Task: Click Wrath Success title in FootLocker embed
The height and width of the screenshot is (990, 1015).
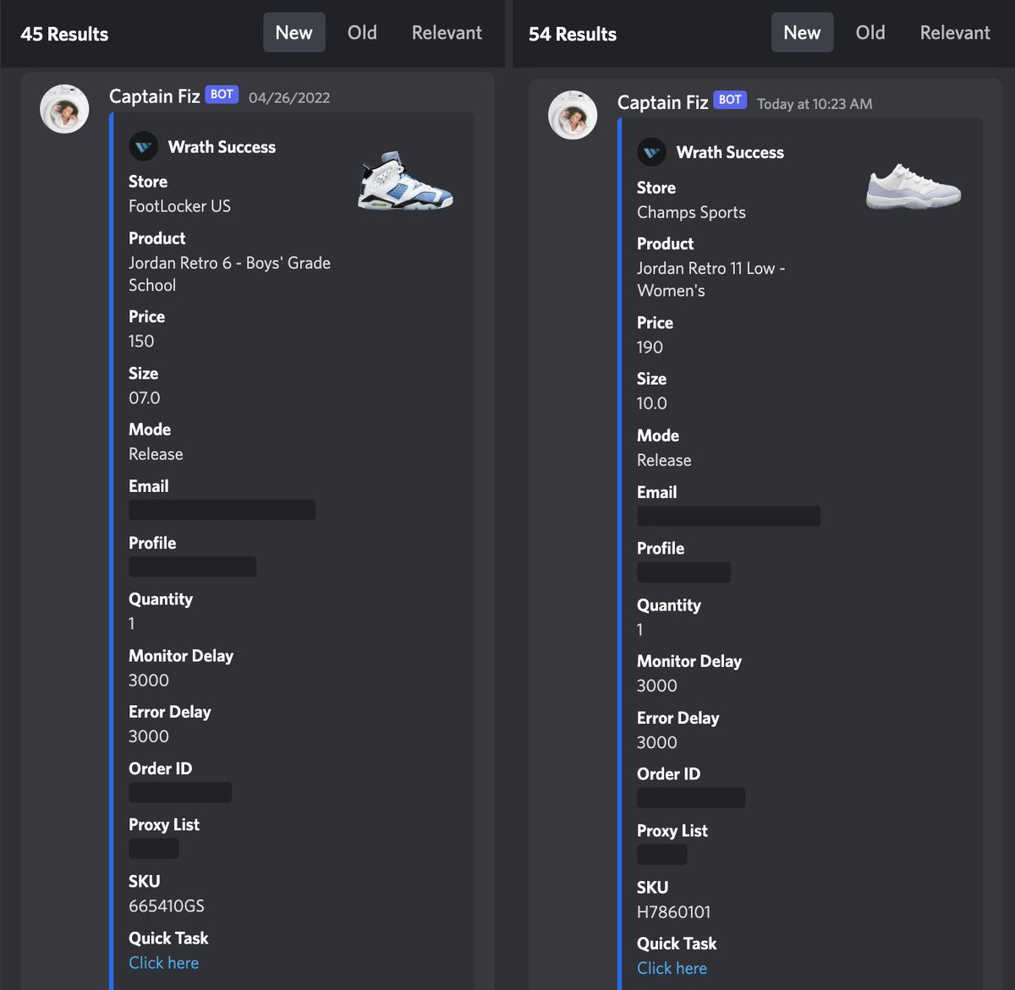Action: 222,147
